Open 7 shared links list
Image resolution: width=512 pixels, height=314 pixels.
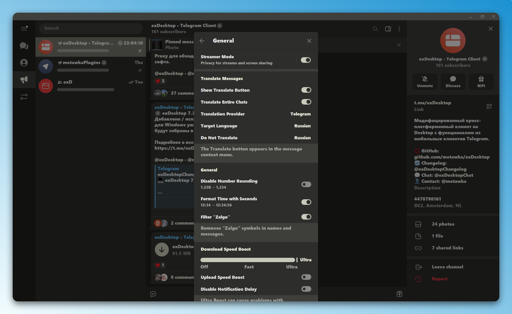pos(453,248)
